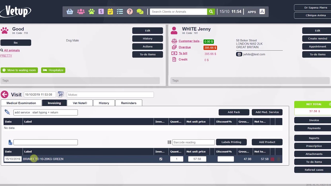The width and height of the screenshot is (331, 186).
Task: Open the APPS store icon
Action: pyautogui.click(x=262, y=12)
